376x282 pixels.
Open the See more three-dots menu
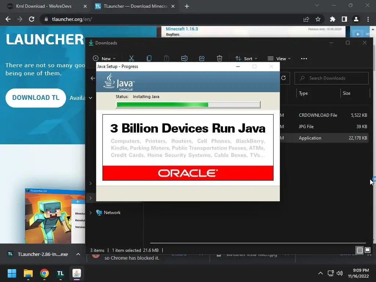coord(304,58)
